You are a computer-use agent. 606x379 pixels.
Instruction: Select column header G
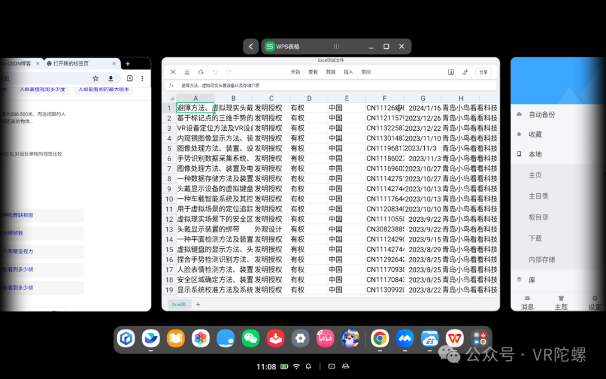tap(423, 98)
